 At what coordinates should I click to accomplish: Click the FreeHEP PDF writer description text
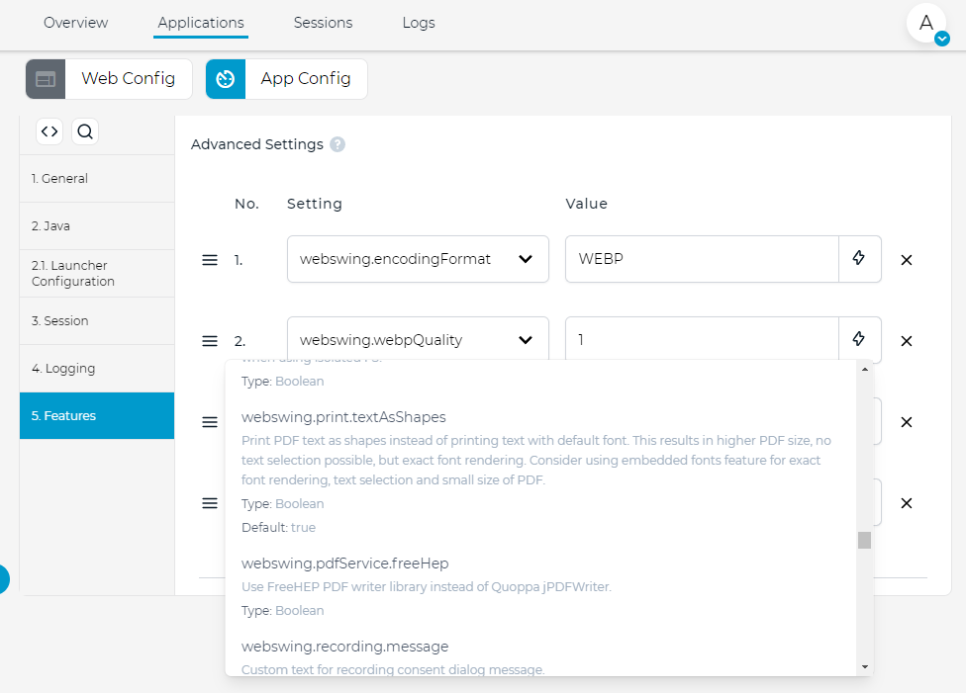coord(427,587)
